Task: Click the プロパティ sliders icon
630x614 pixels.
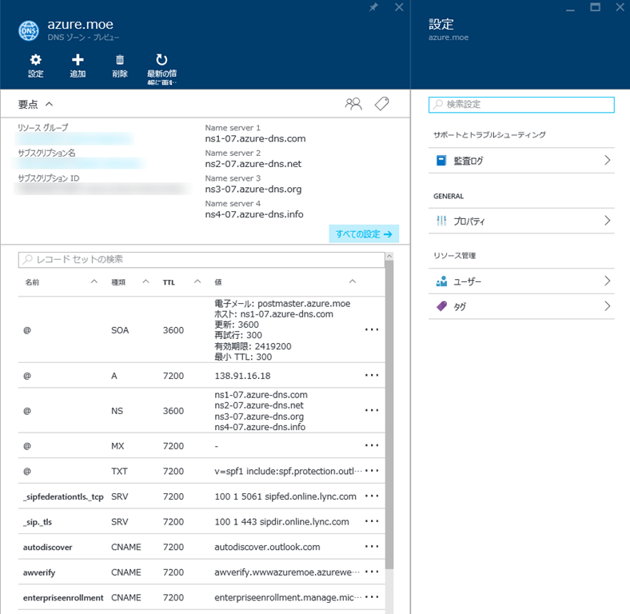Action: pos(441,221)
